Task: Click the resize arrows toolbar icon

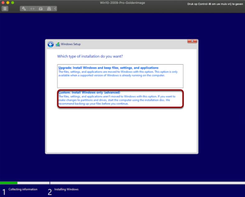Action: pyautogui.click(x=32, y=9)
